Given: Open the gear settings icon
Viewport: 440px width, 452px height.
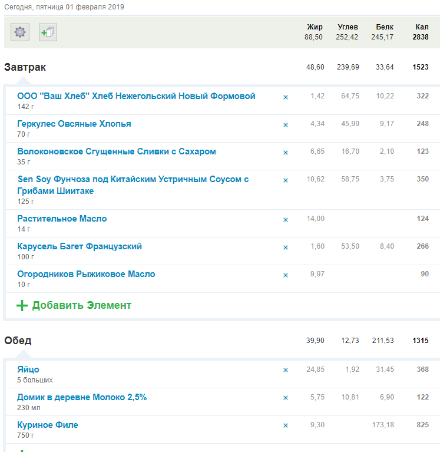Looking at the screenshot, I should 20,32.
